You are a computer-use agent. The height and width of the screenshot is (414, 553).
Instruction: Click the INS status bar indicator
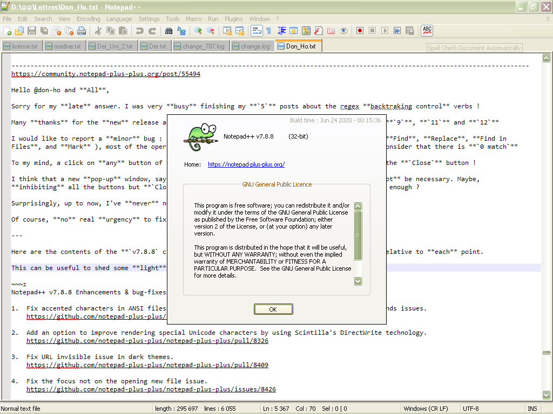pos(532,409)
